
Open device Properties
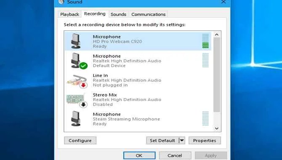205,141
